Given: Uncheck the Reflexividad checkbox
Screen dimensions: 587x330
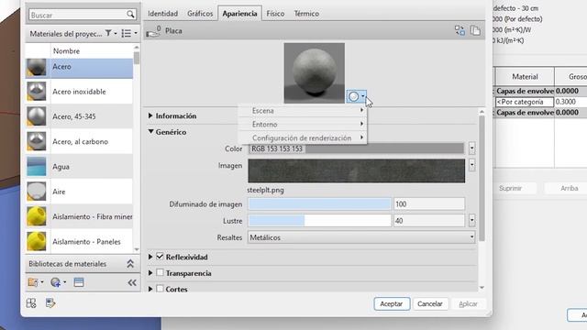Looking at the screenshot, I should click(x=160, y=257).
